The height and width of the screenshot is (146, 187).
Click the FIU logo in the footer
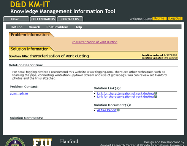(42, 142)
